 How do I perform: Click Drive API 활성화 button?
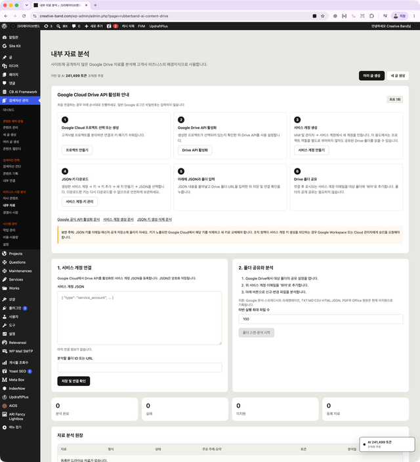coord(195,150)
